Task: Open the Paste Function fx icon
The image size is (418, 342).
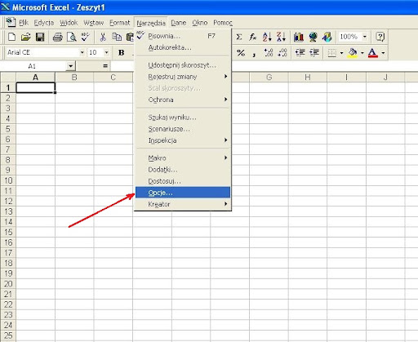Action: click(253, 37)
